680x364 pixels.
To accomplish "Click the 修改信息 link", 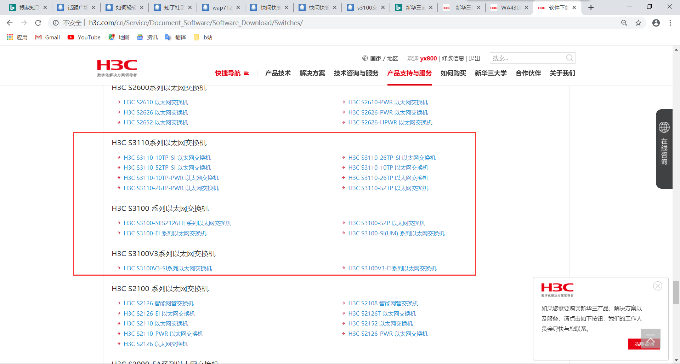I will 453,58.
